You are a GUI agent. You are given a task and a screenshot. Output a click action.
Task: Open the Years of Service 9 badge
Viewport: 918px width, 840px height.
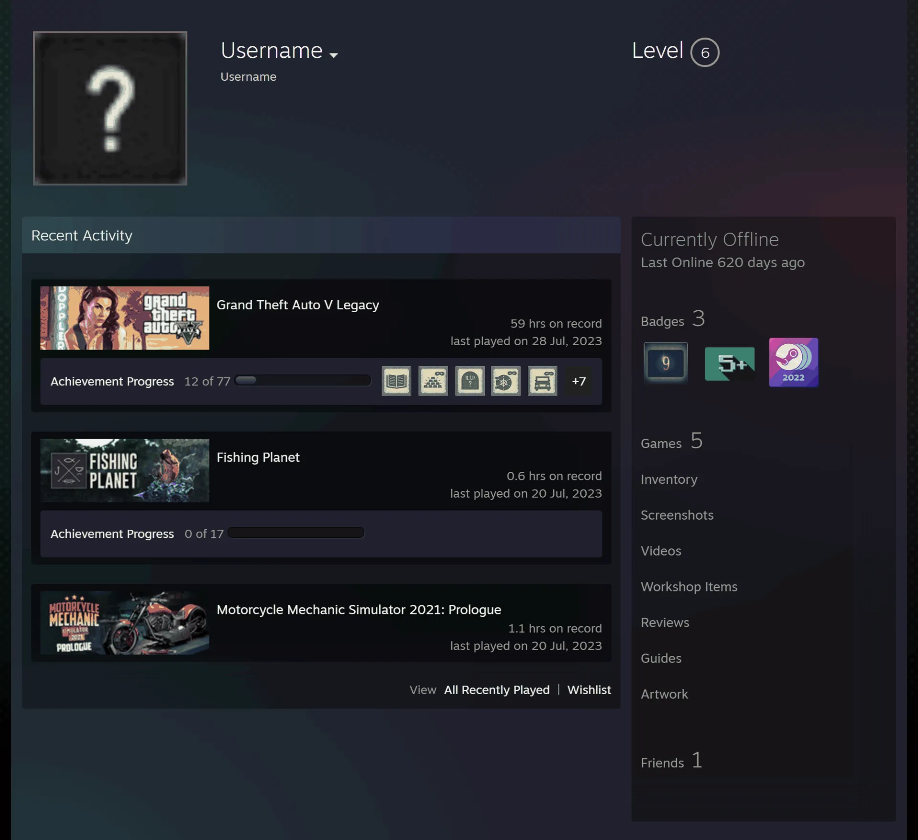pyautogui.click(x=666, y=363)
